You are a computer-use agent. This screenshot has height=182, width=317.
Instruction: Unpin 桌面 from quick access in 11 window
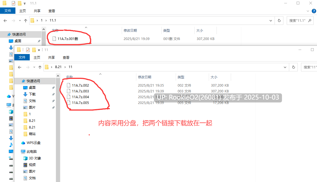pos(53,88)
